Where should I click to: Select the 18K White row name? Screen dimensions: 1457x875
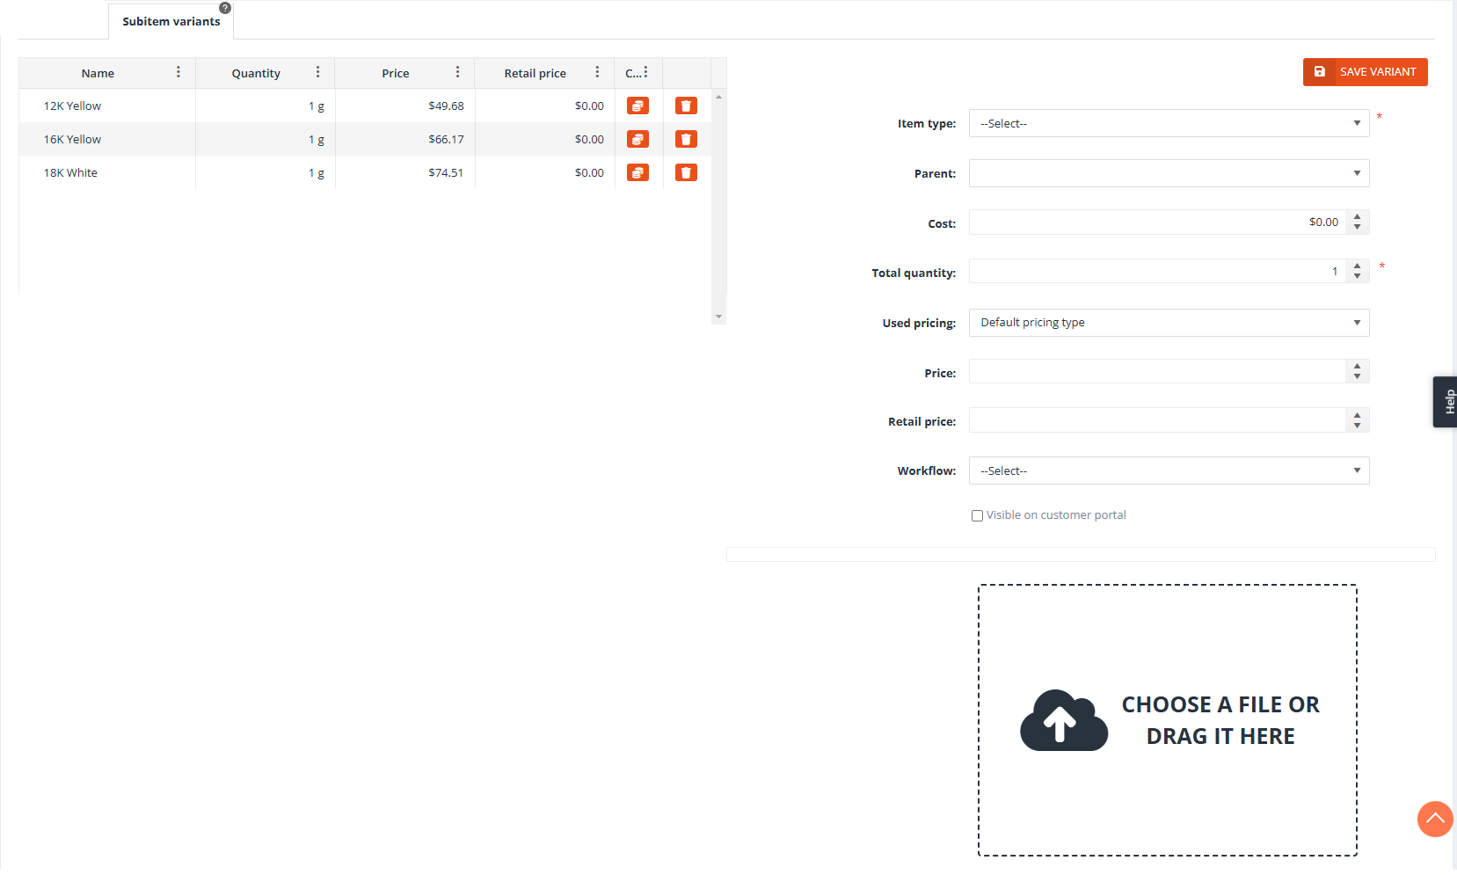click(x=70, y=172)
